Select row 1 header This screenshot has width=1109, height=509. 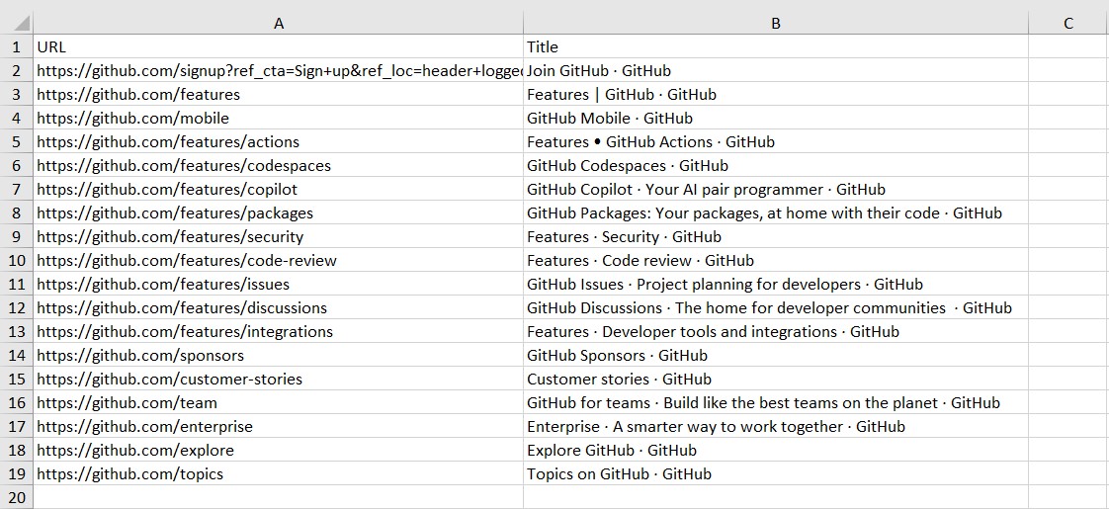[16, 46]
